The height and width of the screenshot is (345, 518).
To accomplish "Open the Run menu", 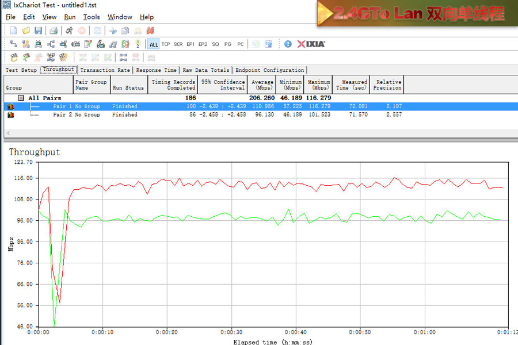I will (x=70, y=17).
